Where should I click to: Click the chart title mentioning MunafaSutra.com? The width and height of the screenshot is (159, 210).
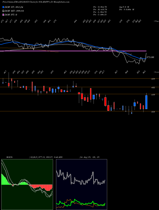(x=36, y=2)
